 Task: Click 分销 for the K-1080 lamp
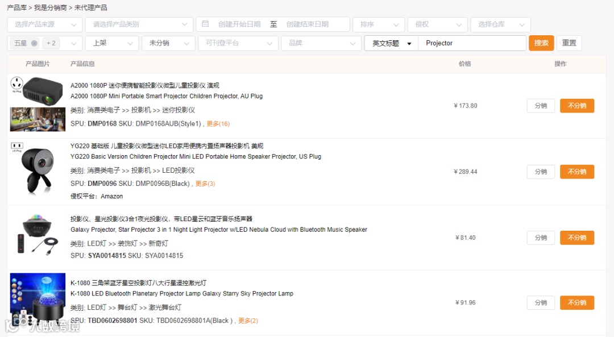541,302
